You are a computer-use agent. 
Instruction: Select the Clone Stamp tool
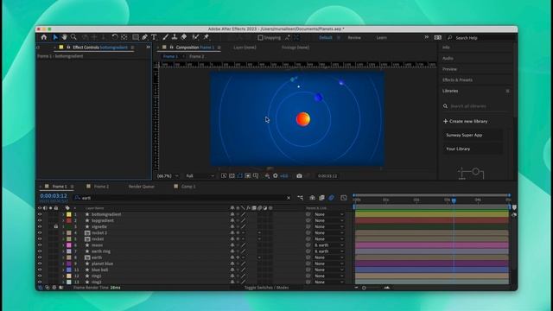click(175, 37)
